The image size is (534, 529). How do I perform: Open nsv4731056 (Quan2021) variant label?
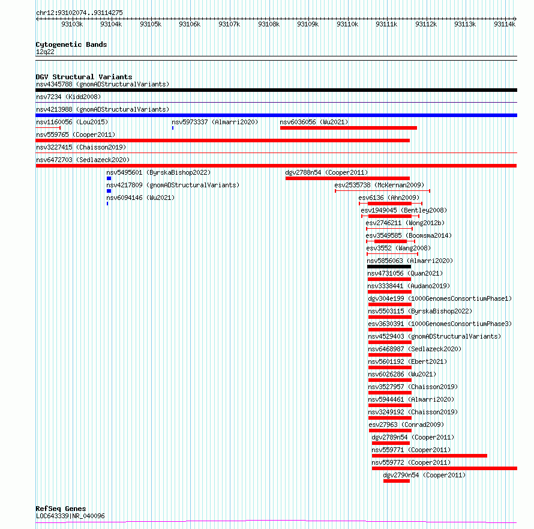click(x=405, y=273)
